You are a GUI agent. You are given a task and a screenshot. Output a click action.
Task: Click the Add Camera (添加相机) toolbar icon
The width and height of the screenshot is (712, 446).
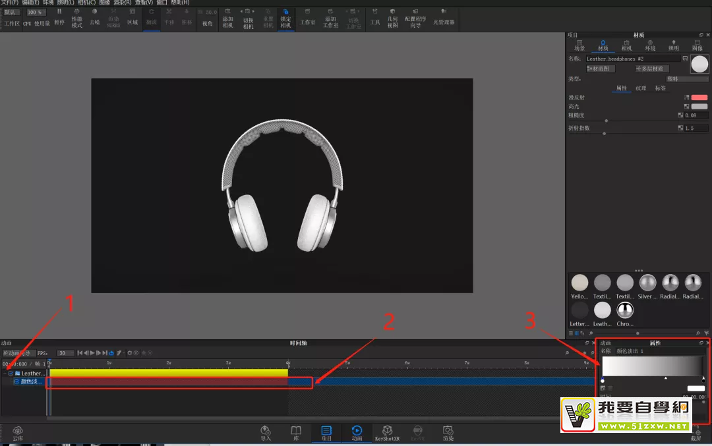pos(228,17)
